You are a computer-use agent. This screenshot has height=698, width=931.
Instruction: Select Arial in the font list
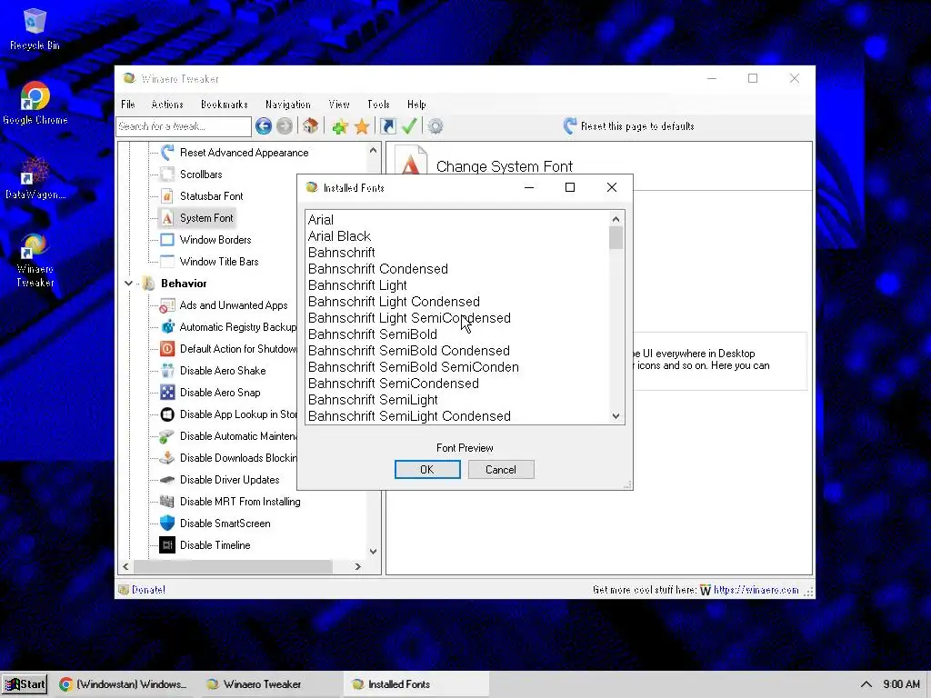click(x=321, y=220)
